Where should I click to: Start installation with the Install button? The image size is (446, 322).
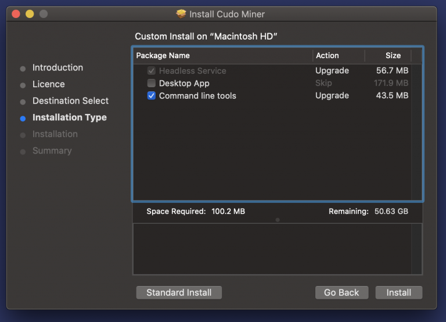coord(398,292)
